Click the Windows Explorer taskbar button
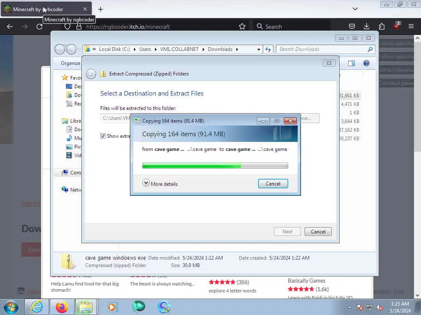 pos(86,307)
